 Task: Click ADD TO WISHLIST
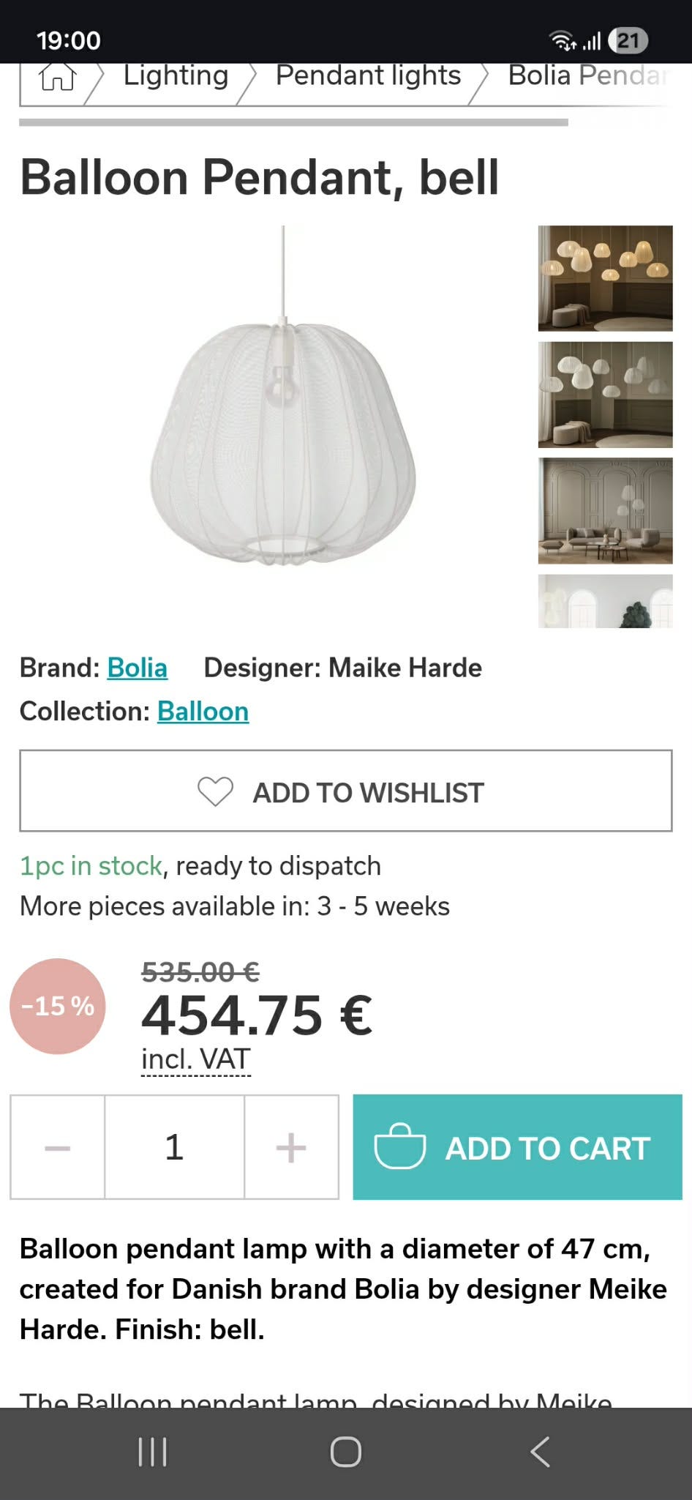point(346,791)
